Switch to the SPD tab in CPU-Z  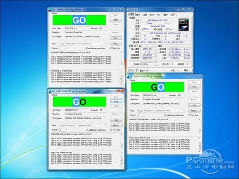pos(159,15)
